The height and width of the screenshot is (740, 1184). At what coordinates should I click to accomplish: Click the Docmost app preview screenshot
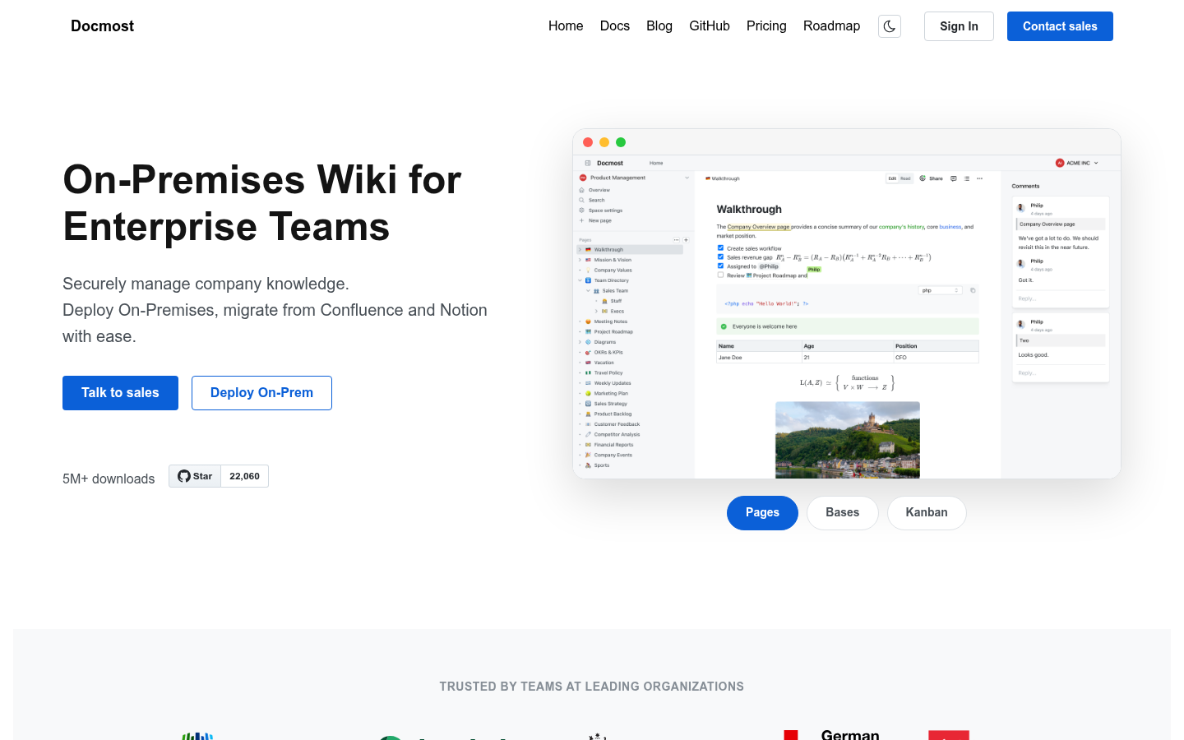847,304
